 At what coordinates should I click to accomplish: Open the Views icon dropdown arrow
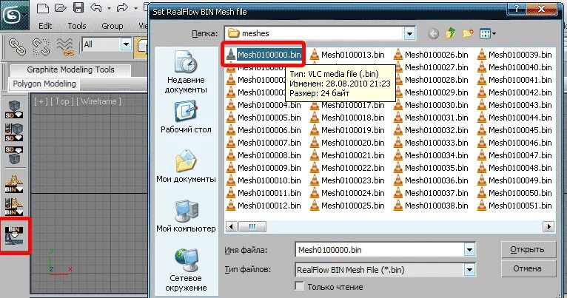coord(494,34)
